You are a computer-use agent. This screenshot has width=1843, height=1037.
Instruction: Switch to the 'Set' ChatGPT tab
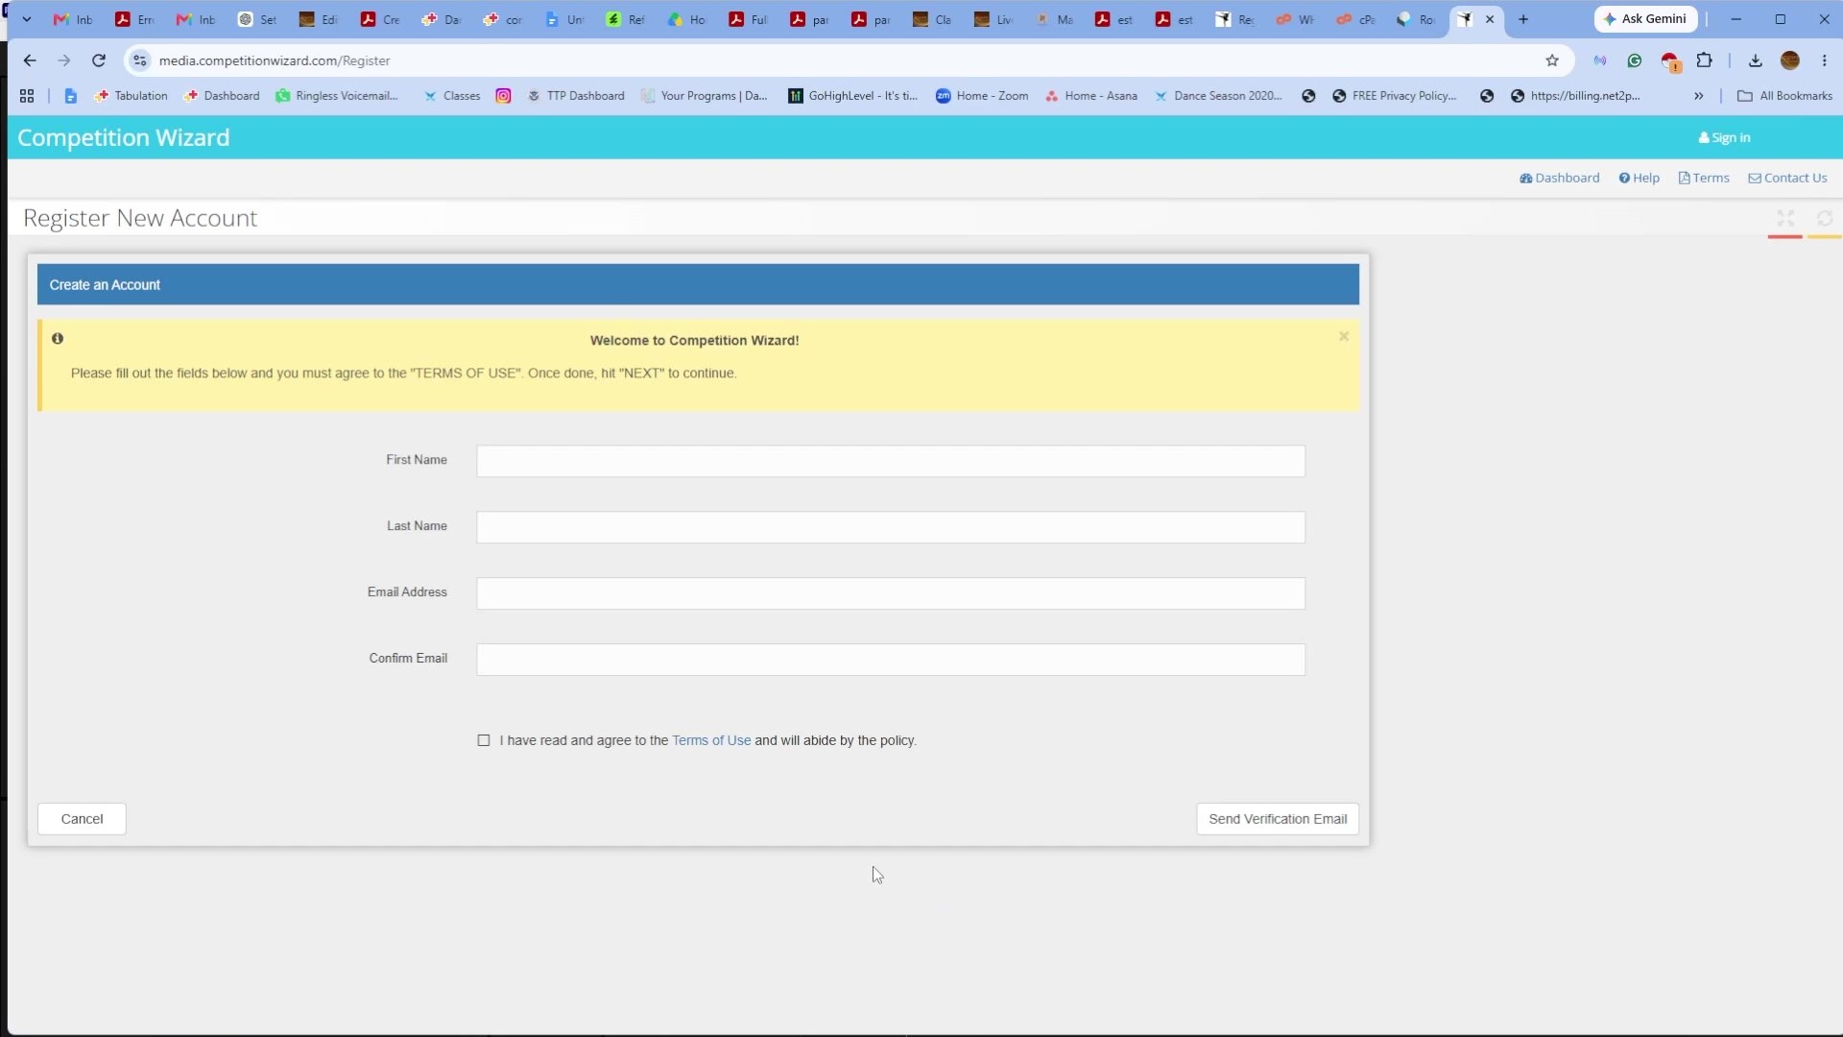[257, 19]
